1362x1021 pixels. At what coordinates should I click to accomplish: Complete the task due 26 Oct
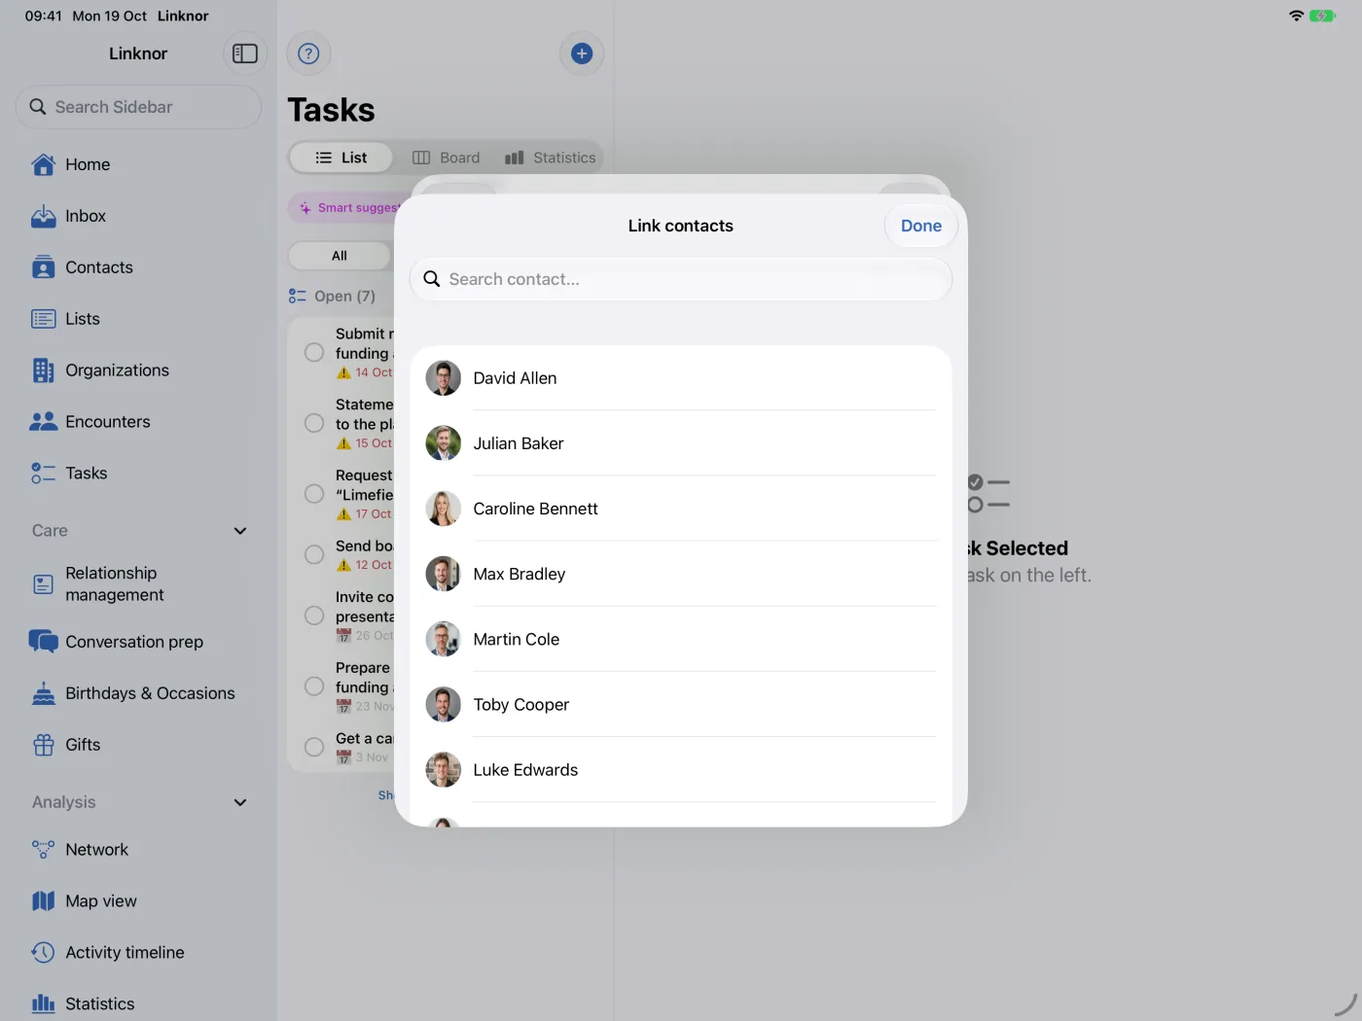314,616
